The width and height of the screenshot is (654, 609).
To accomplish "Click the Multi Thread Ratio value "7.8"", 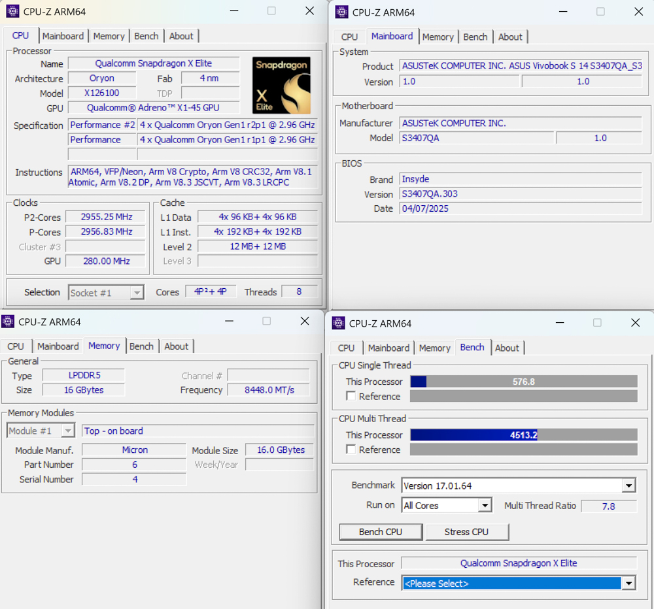I will 608,506.
